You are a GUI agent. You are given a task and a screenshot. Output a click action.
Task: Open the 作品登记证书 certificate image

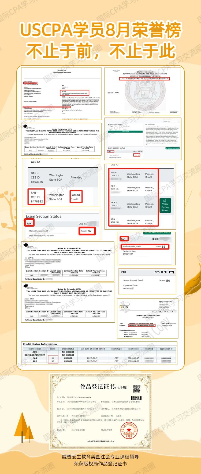[x=100, y=411]
